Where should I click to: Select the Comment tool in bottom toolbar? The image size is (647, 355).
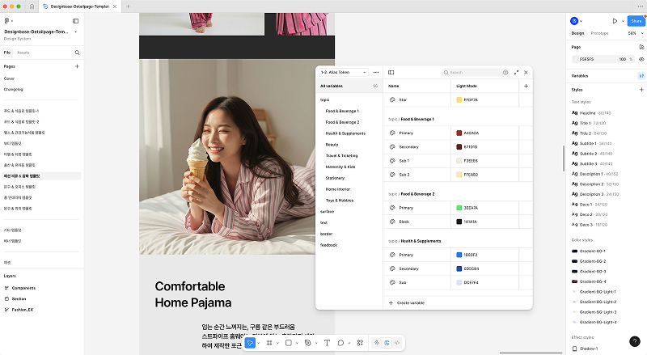(x=341, y=343)
